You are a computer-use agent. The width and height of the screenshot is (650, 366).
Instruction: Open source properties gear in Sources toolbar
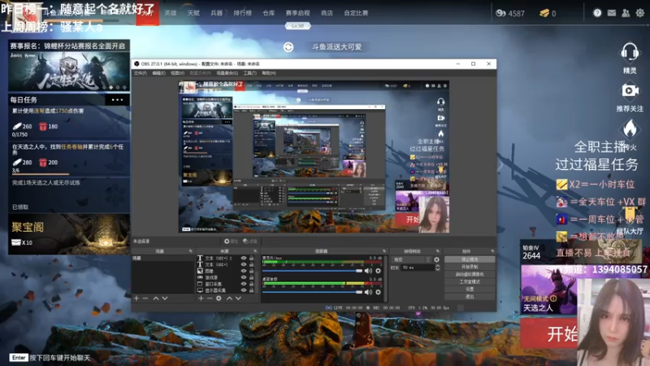tap(219, 298)
